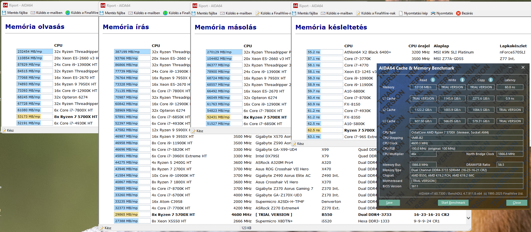Click Mentés fájlba in the Memória írás window
Screen dimensions: 531x232
112,13
